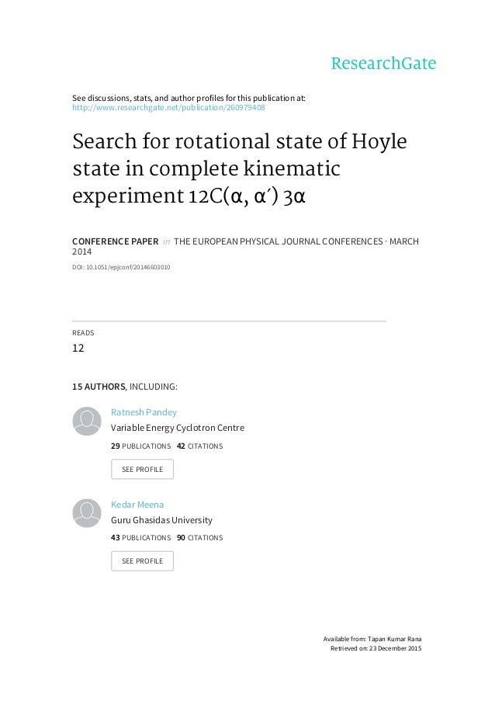Click the ResearchGate logo
Image resolution: width=495 pixels, height=701 pixels.
click(x=383, y=64)
